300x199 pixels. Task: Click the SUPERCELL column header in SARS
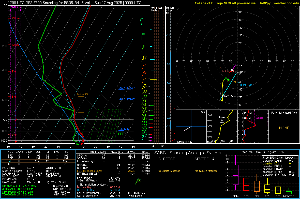coord(169,159)
